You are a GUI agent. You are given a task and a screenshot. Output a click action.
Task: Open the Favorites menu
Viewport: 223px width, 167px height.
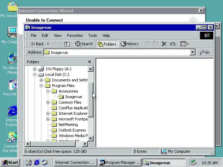[75, 35]
